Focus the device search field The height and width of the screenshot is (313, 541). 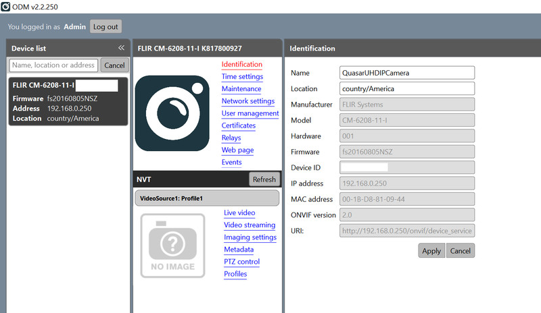[x=53, y=65]
